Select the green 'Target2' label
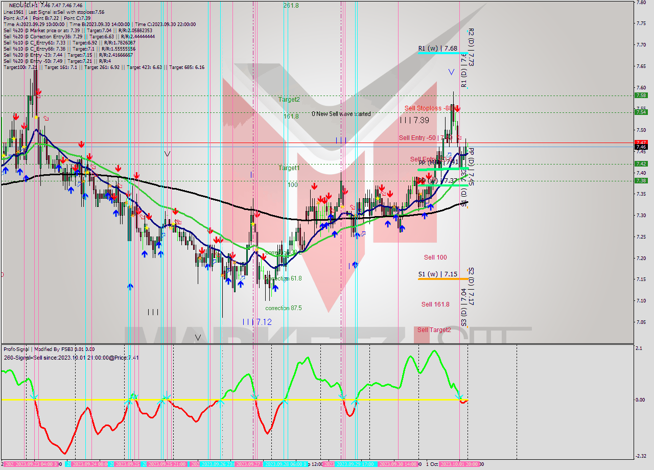 (289, 99)
